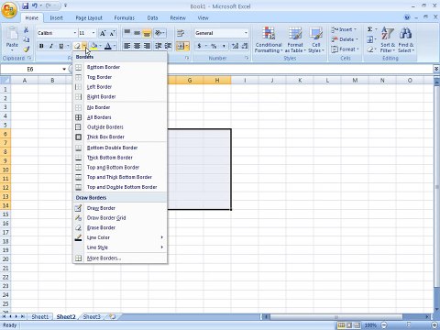
Task: Choose All Borders from menu
Action: tap(120, 117)
